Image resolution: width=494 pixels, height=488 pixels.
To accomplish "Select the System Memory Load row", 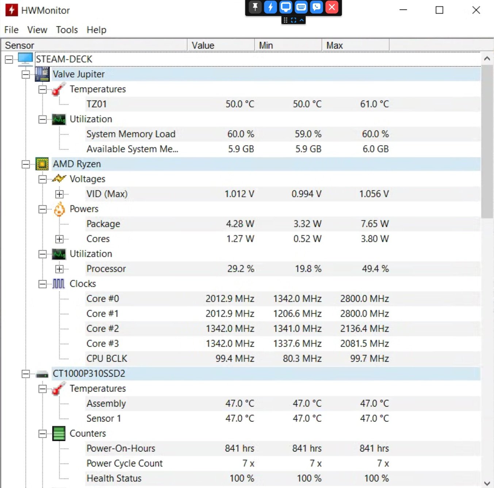I will pos(283,134).
